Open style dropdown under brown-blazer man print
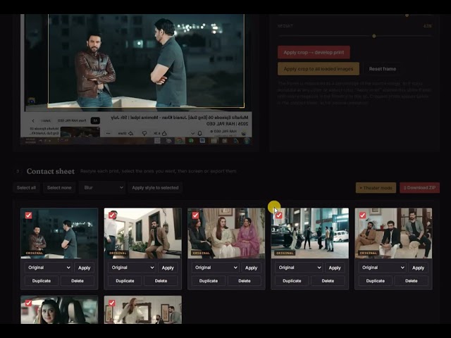 (x=132, y=268)
